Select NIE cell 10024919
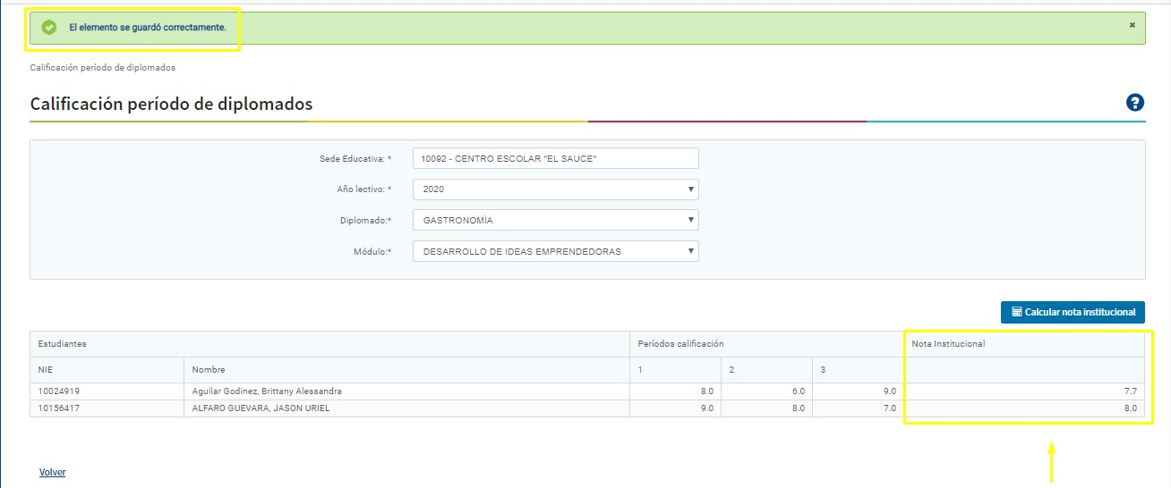This screenshot has height=488, width=1171. click(x=59, y=391)
